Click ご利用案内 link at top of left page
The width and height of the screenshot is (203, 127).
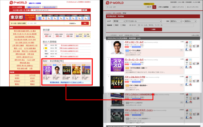coord(80,2)
